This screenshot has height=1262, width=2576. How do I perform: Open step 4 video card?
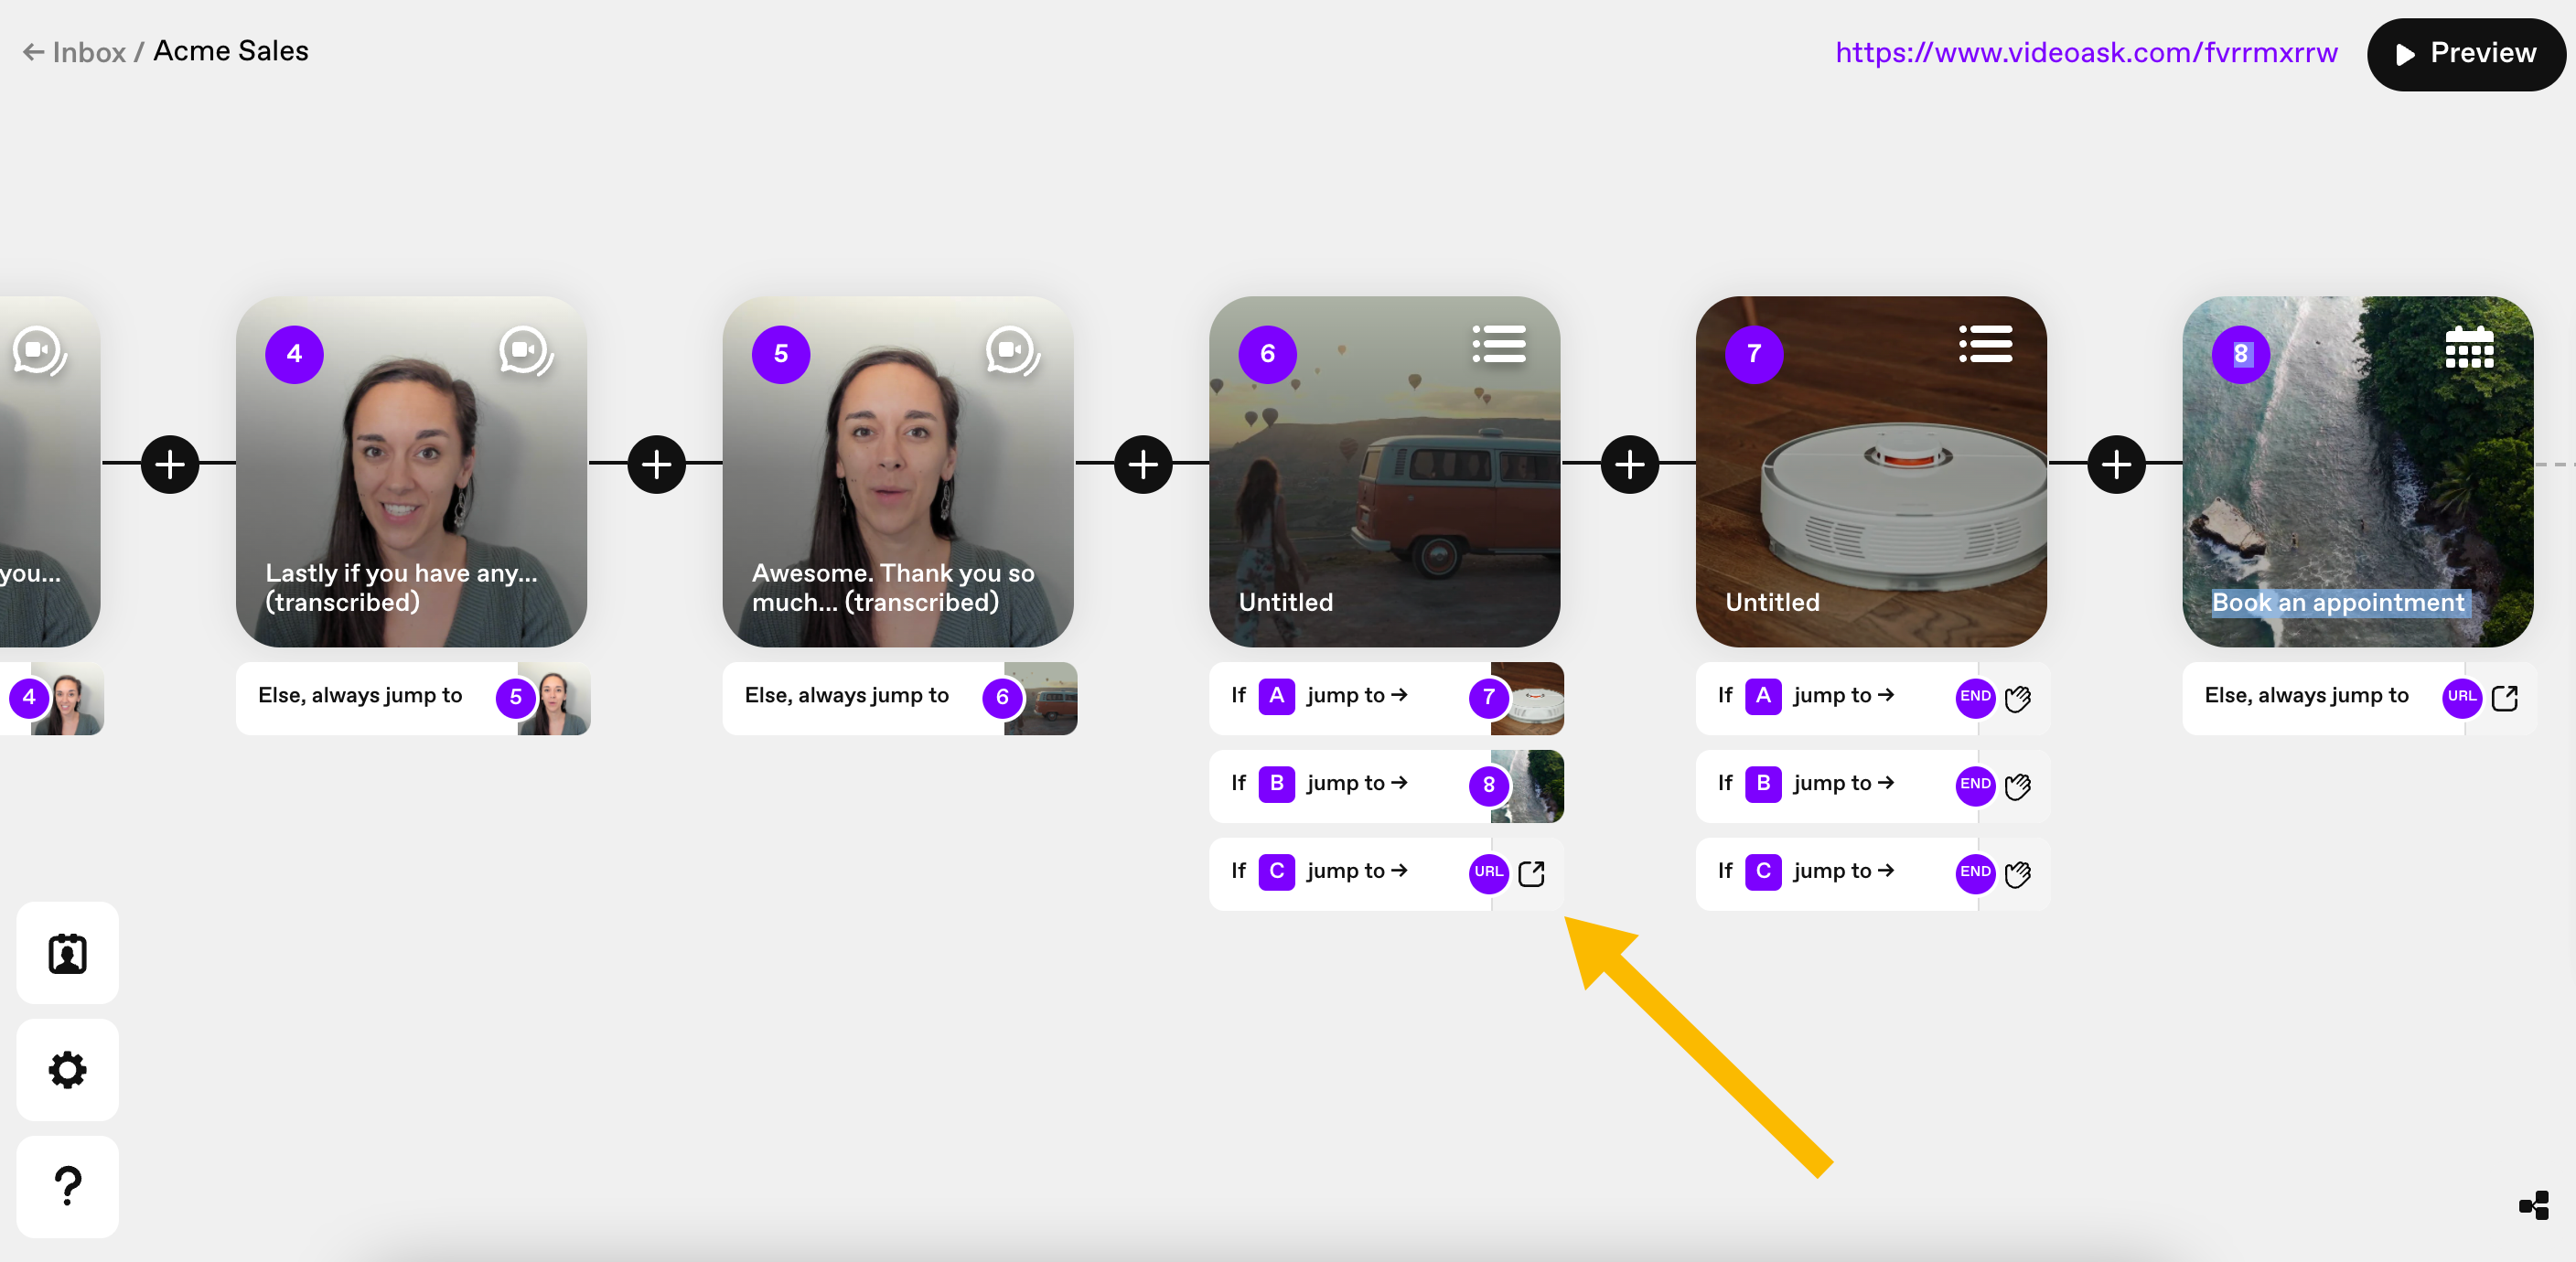[x=411, y=471]
